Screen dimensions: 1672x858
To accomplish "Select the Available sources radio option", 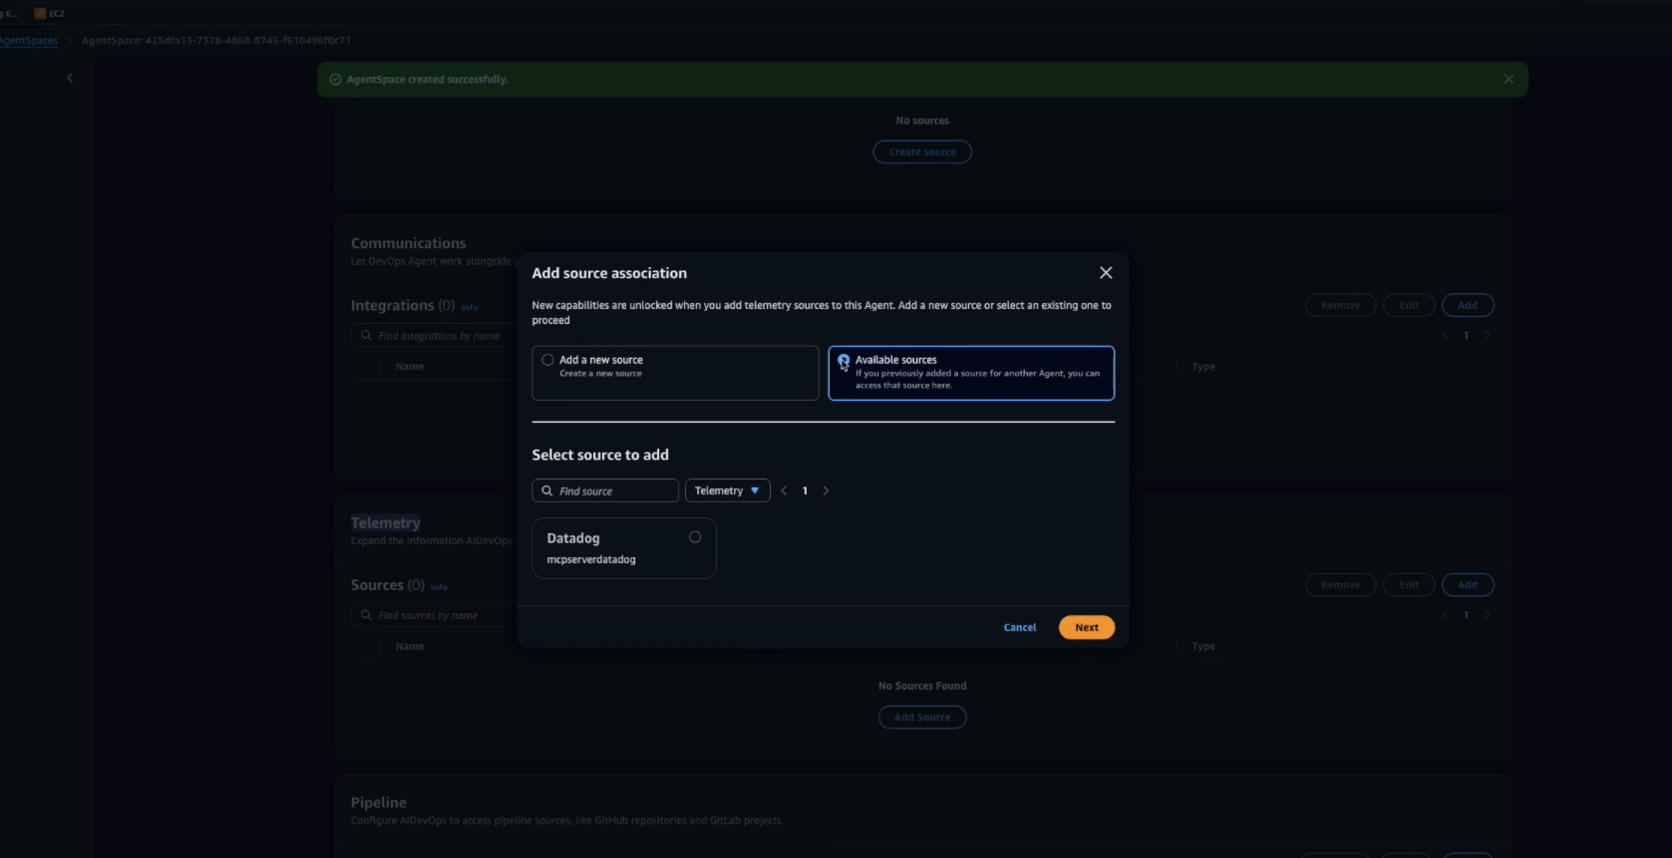I will point(844,359).
